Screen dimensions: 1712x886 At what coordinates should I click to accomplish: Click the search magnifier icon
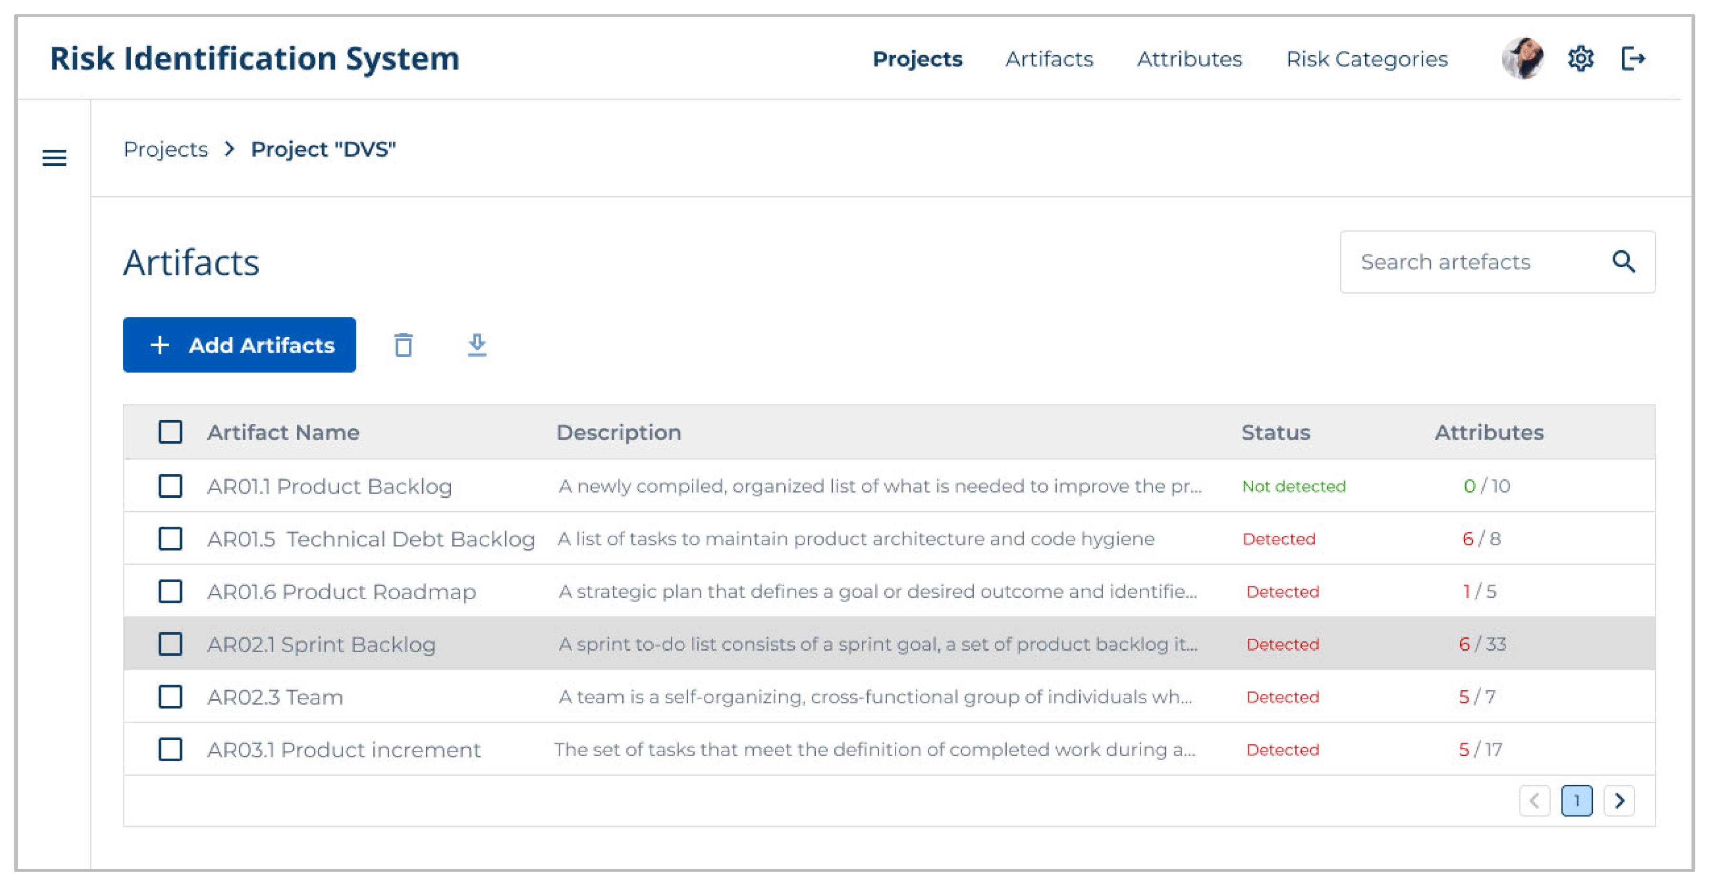1623,262
